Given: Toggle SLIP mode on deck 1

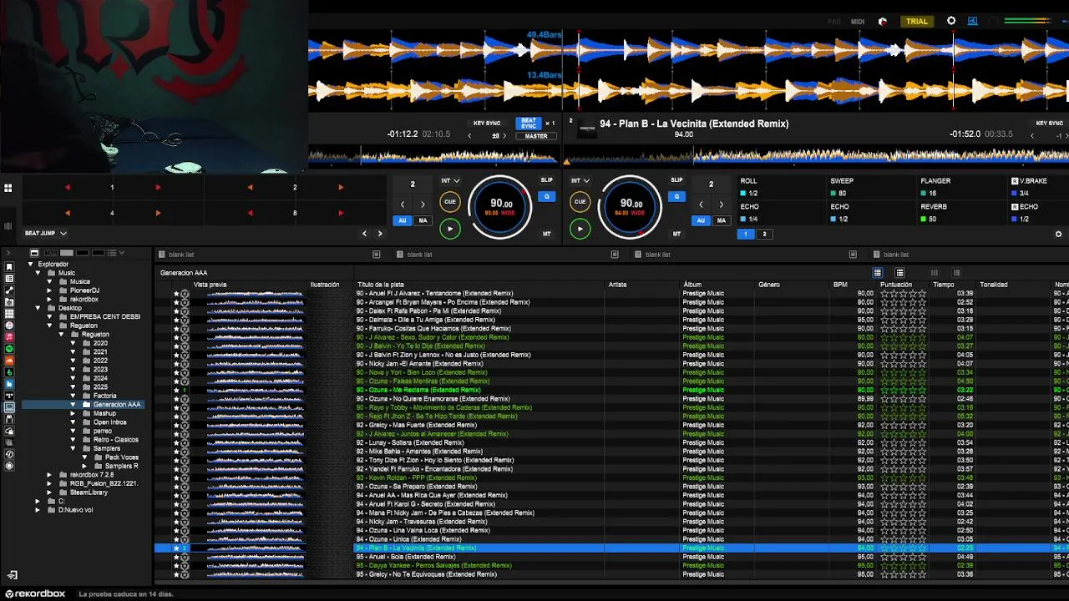Looking at the screenshot, I should pos(547,180).
